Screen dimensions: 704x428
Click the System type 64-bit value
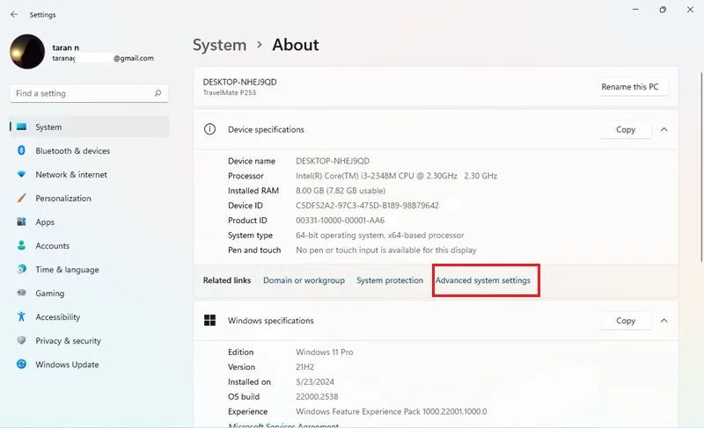click(x=380, y=235)
